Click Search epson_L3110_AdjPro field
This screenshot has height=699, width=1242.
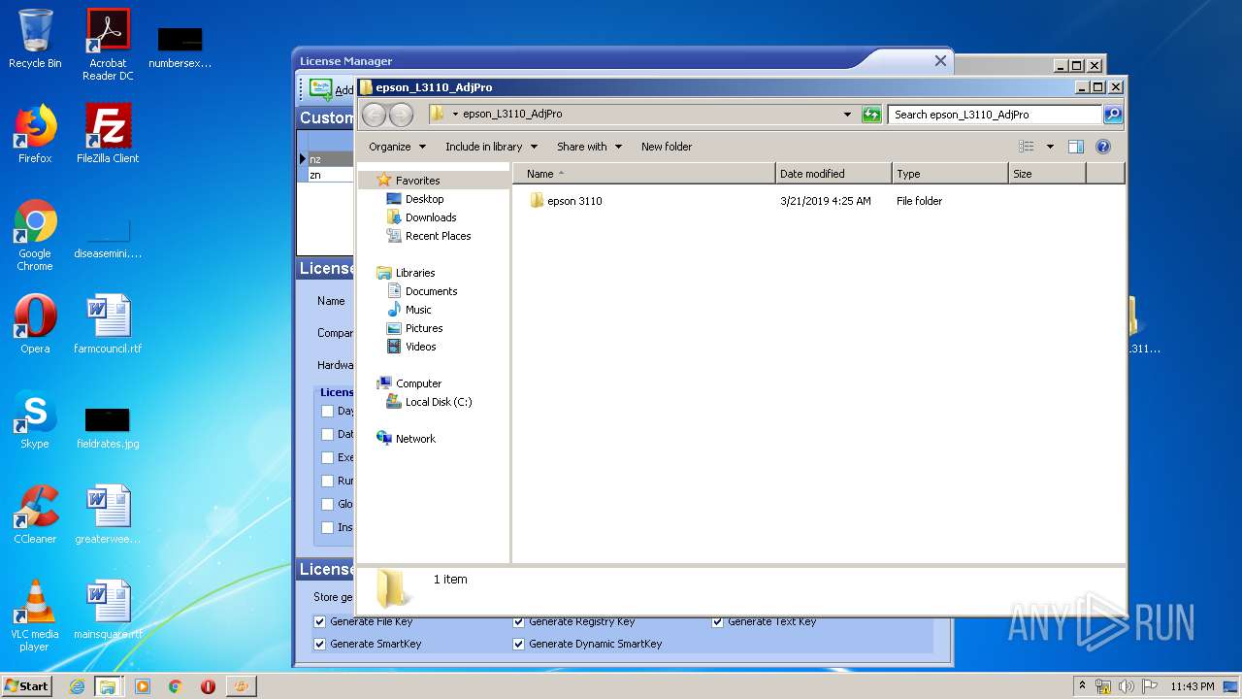pyautogui.click(x=996, y=115)
